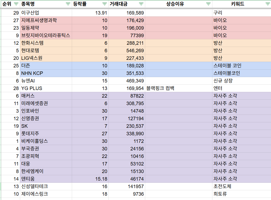Screen dimensions: 271x200
Task: Click the 한화시스템 cell
Action: coord(46,43)
